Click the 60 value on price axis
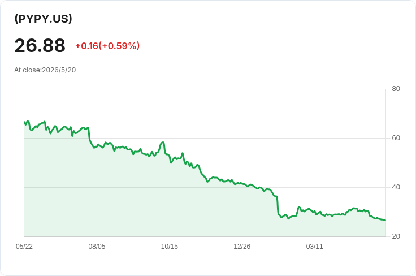The width and height of the screenshot is (416, 276). [x=396, y=138]
